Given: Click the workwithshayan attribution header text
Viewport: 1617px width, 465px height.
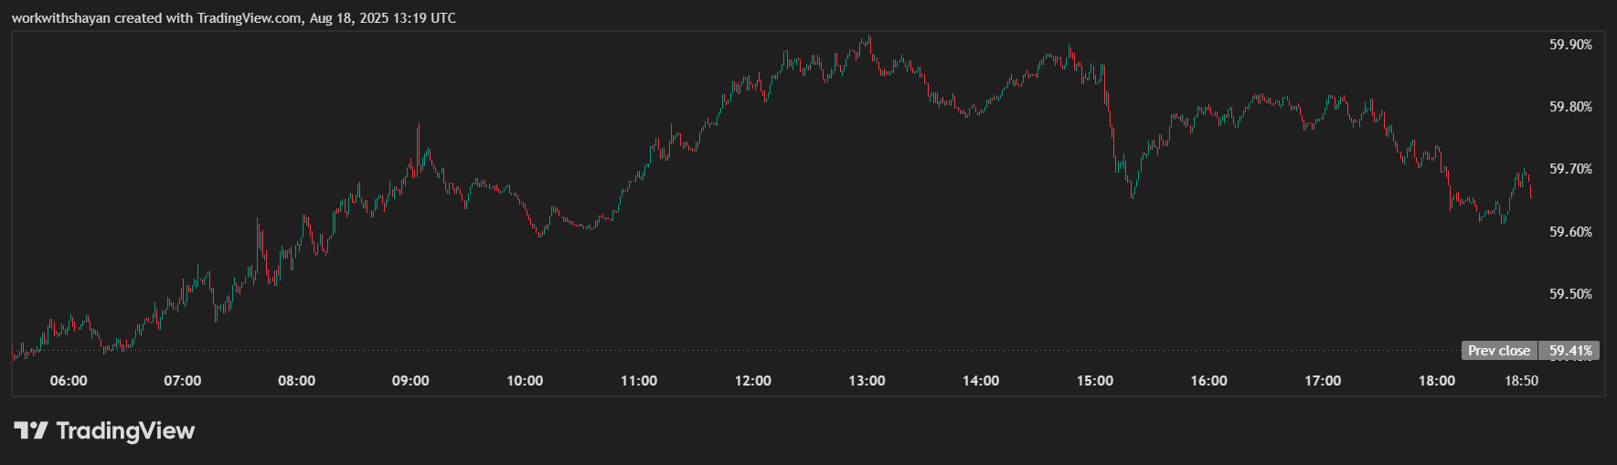Looking at the screenshot, I should tap(234, 18).
